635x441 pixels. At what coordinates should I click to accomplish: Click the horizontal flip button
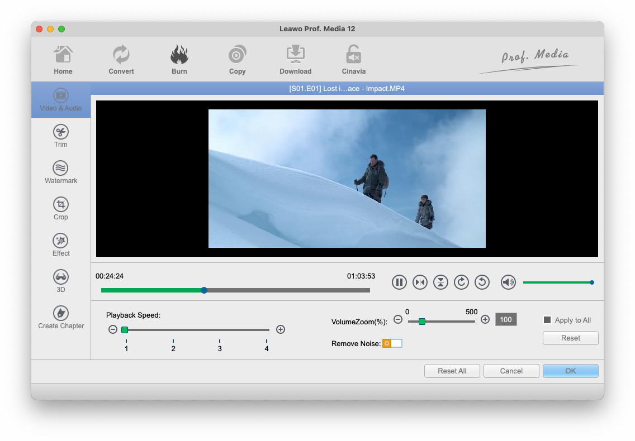pos(420,282)
